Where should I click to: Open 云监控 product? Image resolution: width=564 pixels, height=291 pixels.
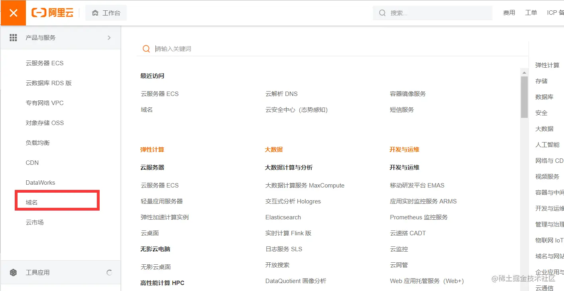click(399, 249)
